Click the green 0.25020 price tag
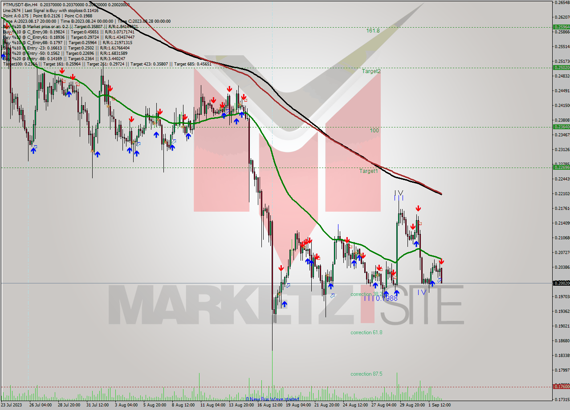570x410 pixels. click(561, 67)
